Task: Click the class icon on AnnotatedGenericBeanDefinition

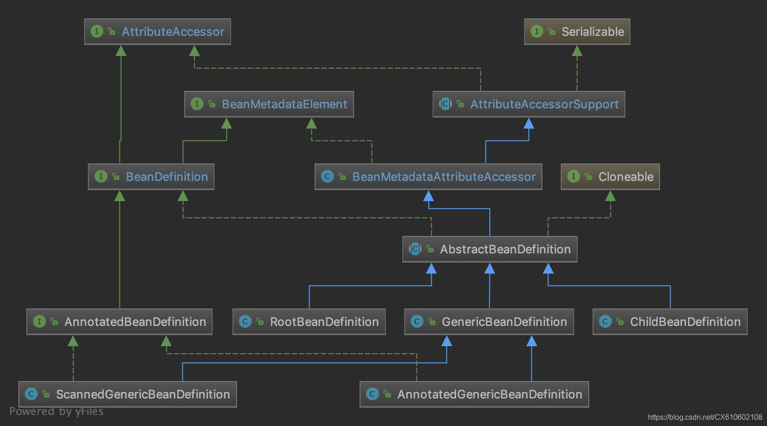Action: coord(372,394)
